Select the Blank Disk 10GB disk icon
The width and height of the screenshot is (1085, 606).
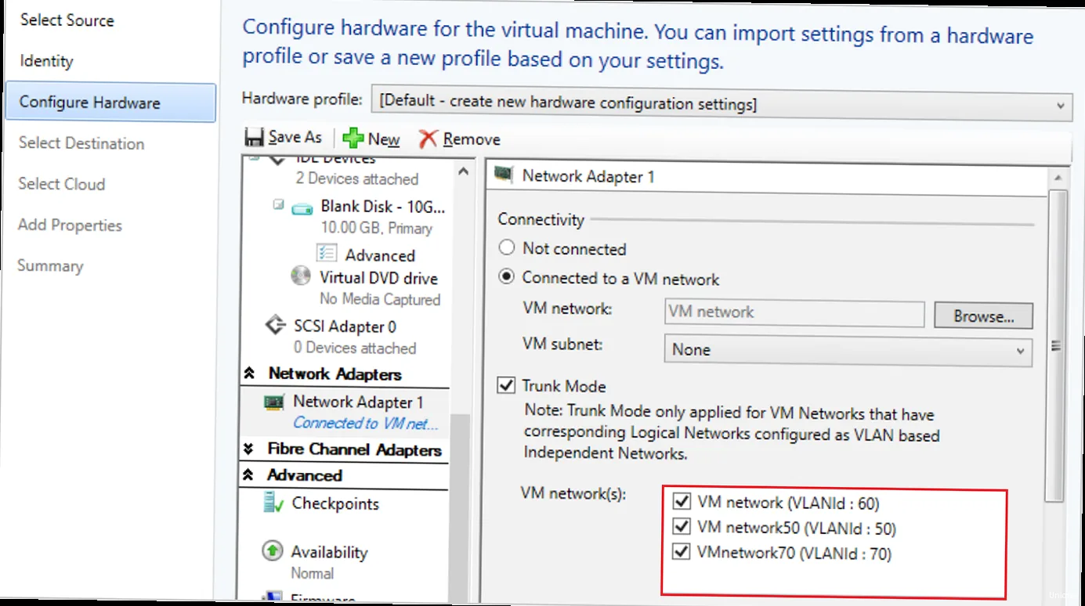pyautogui.click(x=302, y=208)
